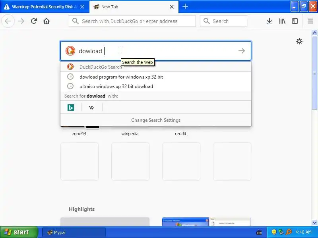318x238 pixels.
Task: Submit search with the arrow button
Action: [x=242, y=51]
